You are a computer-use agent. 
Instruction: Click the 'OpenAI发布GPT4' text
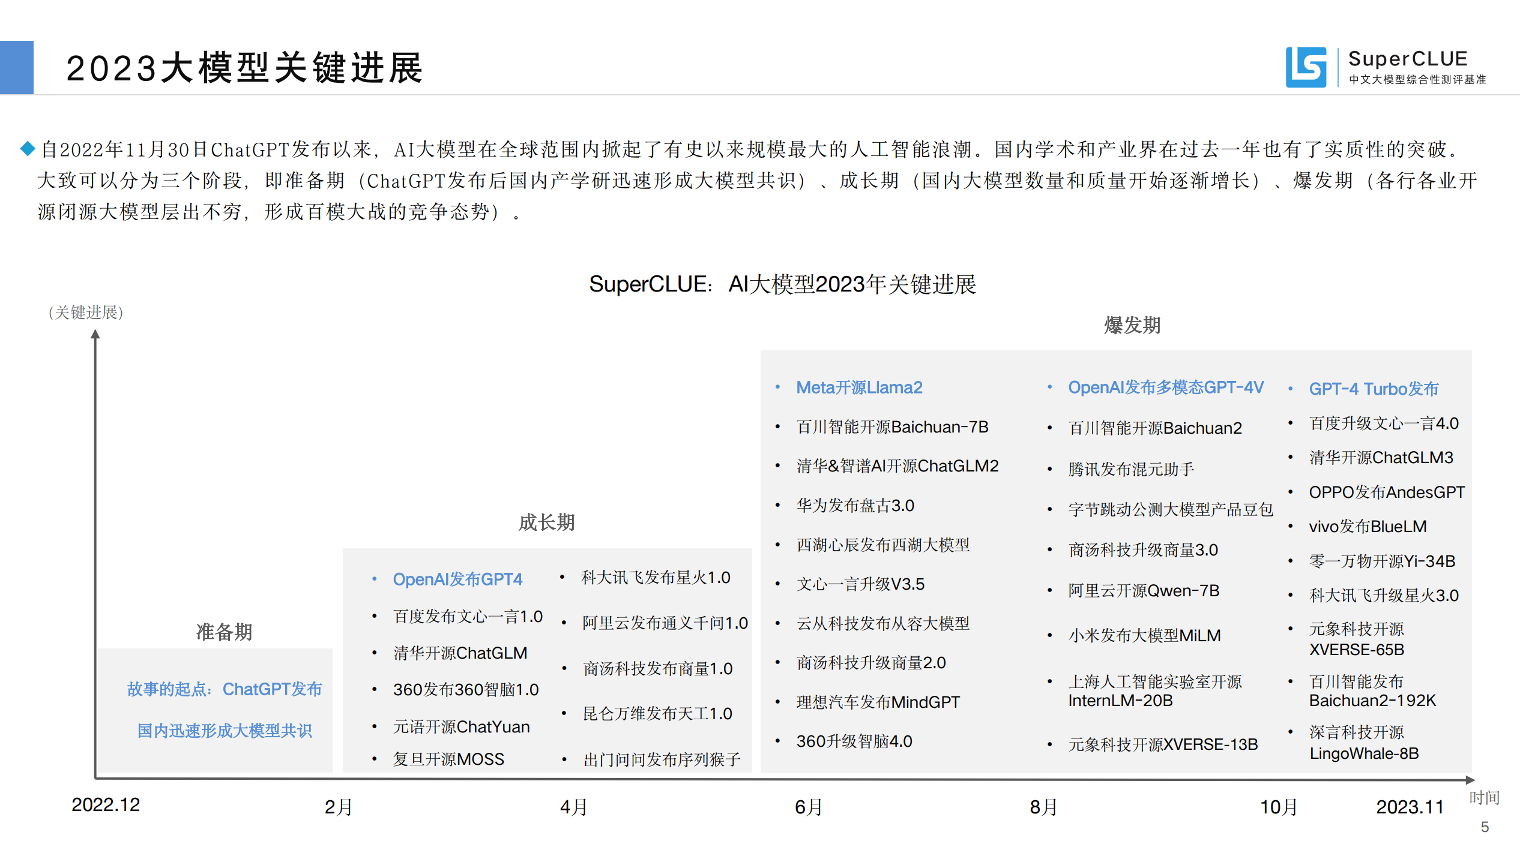457,579
